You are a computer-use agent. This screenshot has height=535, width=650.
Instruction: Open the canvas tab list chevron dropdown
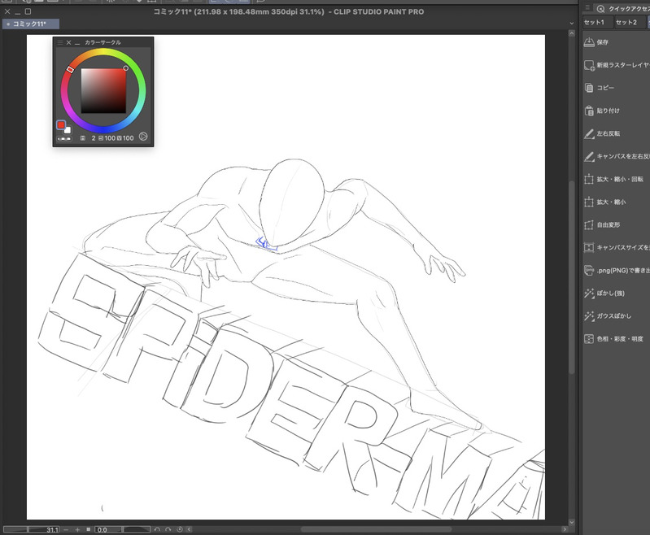coord(572,24)
